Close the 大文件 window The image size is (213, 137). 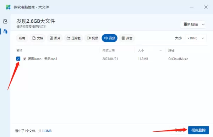click(x=206, y=7)
